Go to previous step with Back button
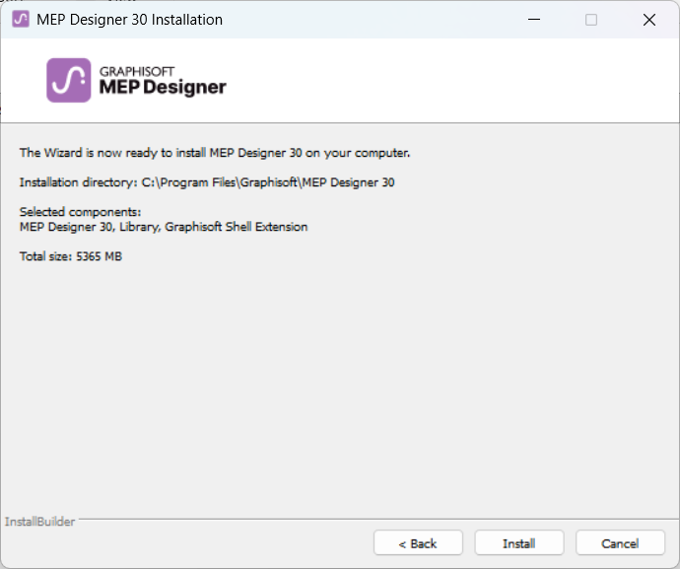Screen dimensions: 680x569 pos(418,543)
